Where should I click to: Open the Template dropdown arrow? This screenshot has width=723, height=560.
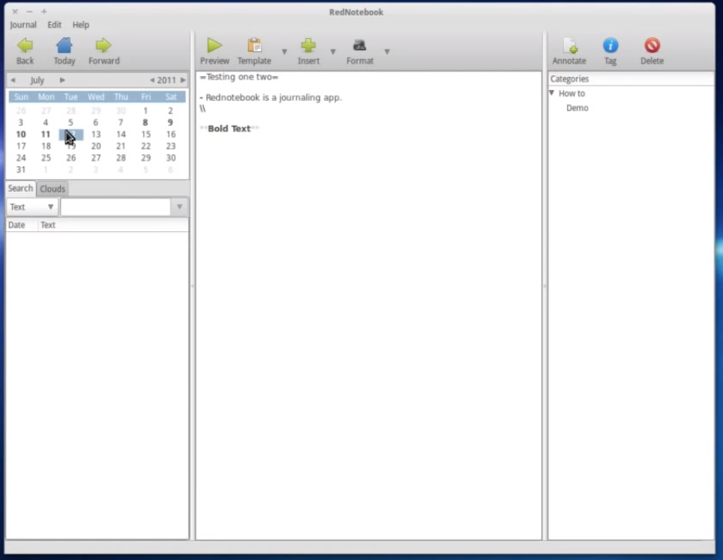click(x=284, y=52)
